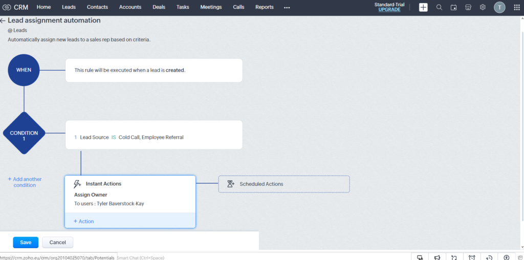Open the Deals tab
The width and height of the screenshot is (524, 260).
(x=159, y=7)
